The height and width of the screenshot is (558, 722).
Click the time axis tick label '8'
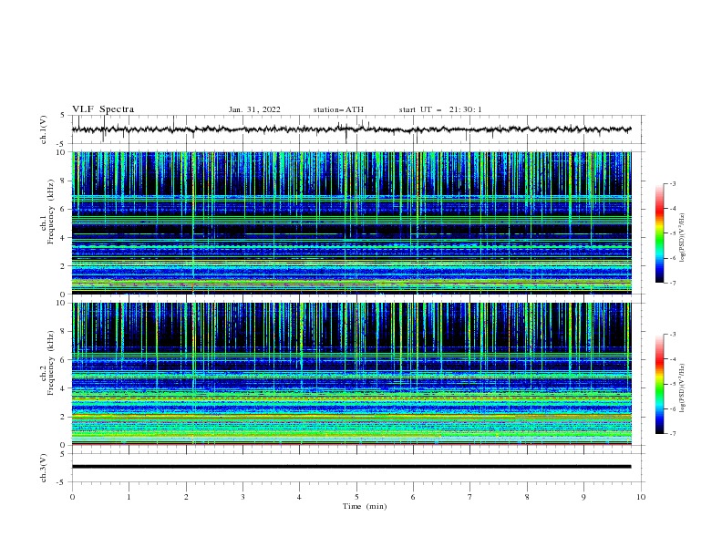tap(527, 497)
